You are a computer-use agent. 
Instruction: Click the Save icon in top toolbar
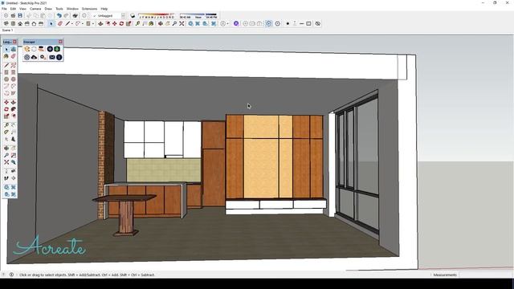[20, 16]
